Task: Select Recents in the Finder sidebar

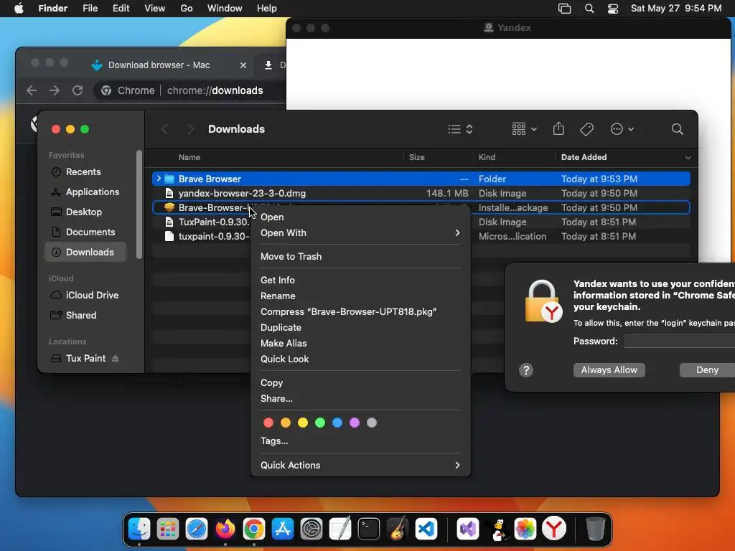Action: point(85,172)
